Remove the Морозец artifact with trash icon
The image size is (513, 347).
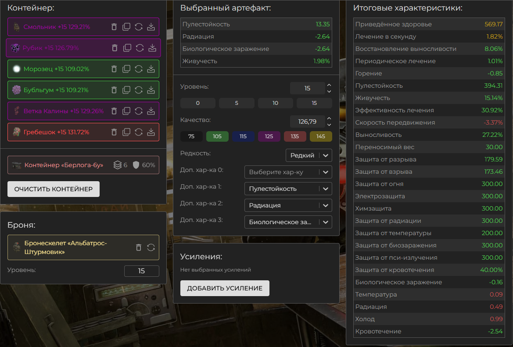tap(114, 69)
